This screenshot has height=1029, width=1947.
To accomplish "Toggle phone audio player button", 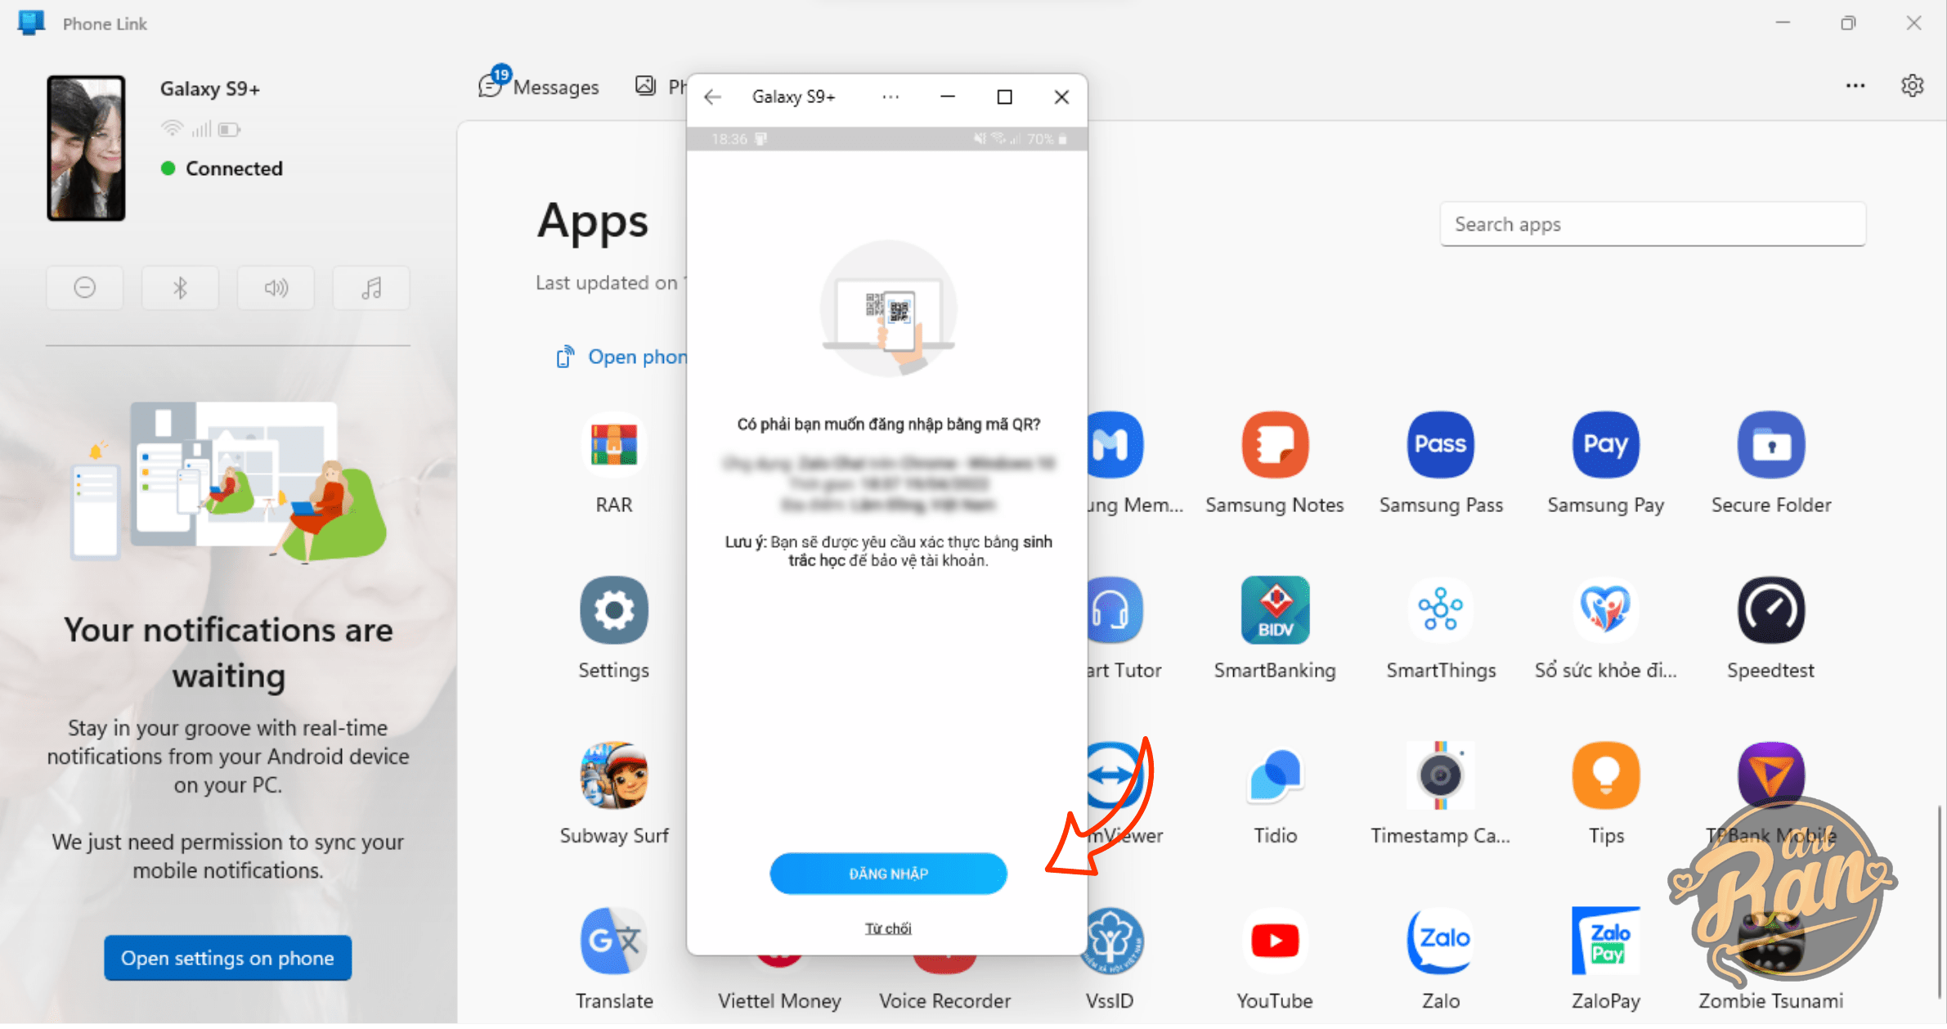I will click(x=371, y=288).
